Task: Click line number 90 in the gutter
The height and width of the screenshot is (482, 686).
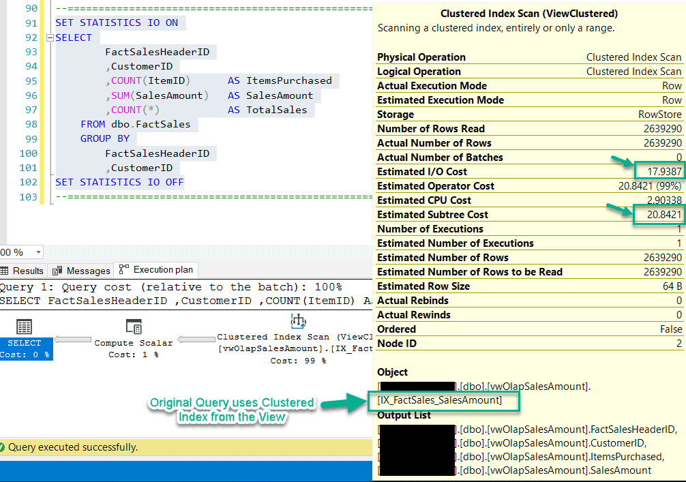Action: (x=31, y=8)
